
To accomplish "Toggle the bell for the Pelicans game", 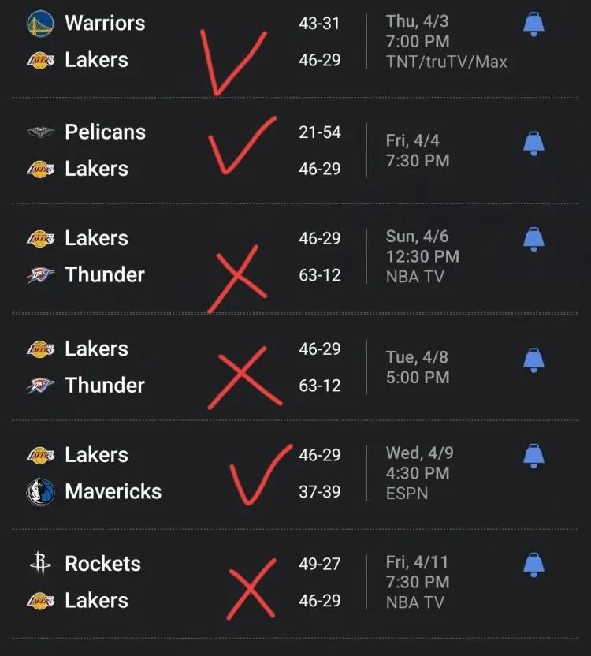I will (533, 144).
